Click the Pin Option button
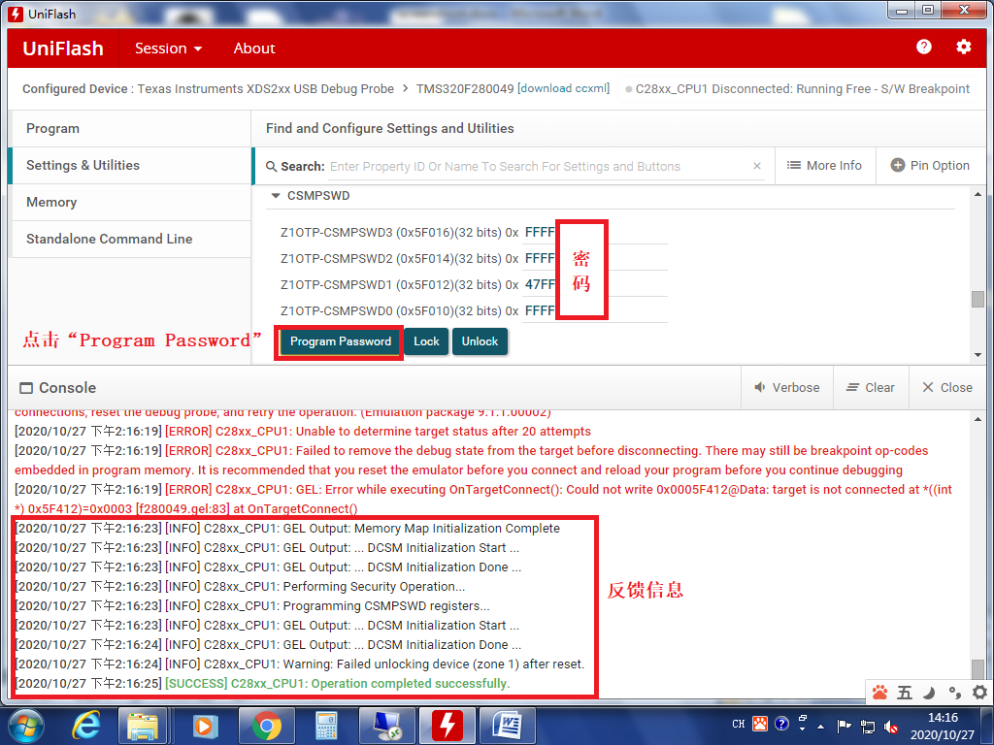 click(930, 165)
